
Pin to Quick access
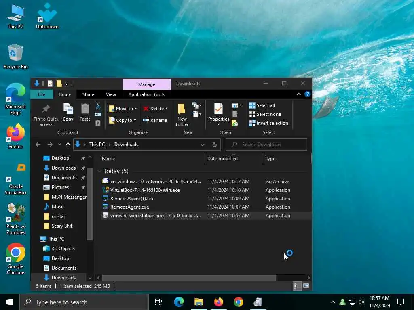pyautogui.click(x=46, y=115)
